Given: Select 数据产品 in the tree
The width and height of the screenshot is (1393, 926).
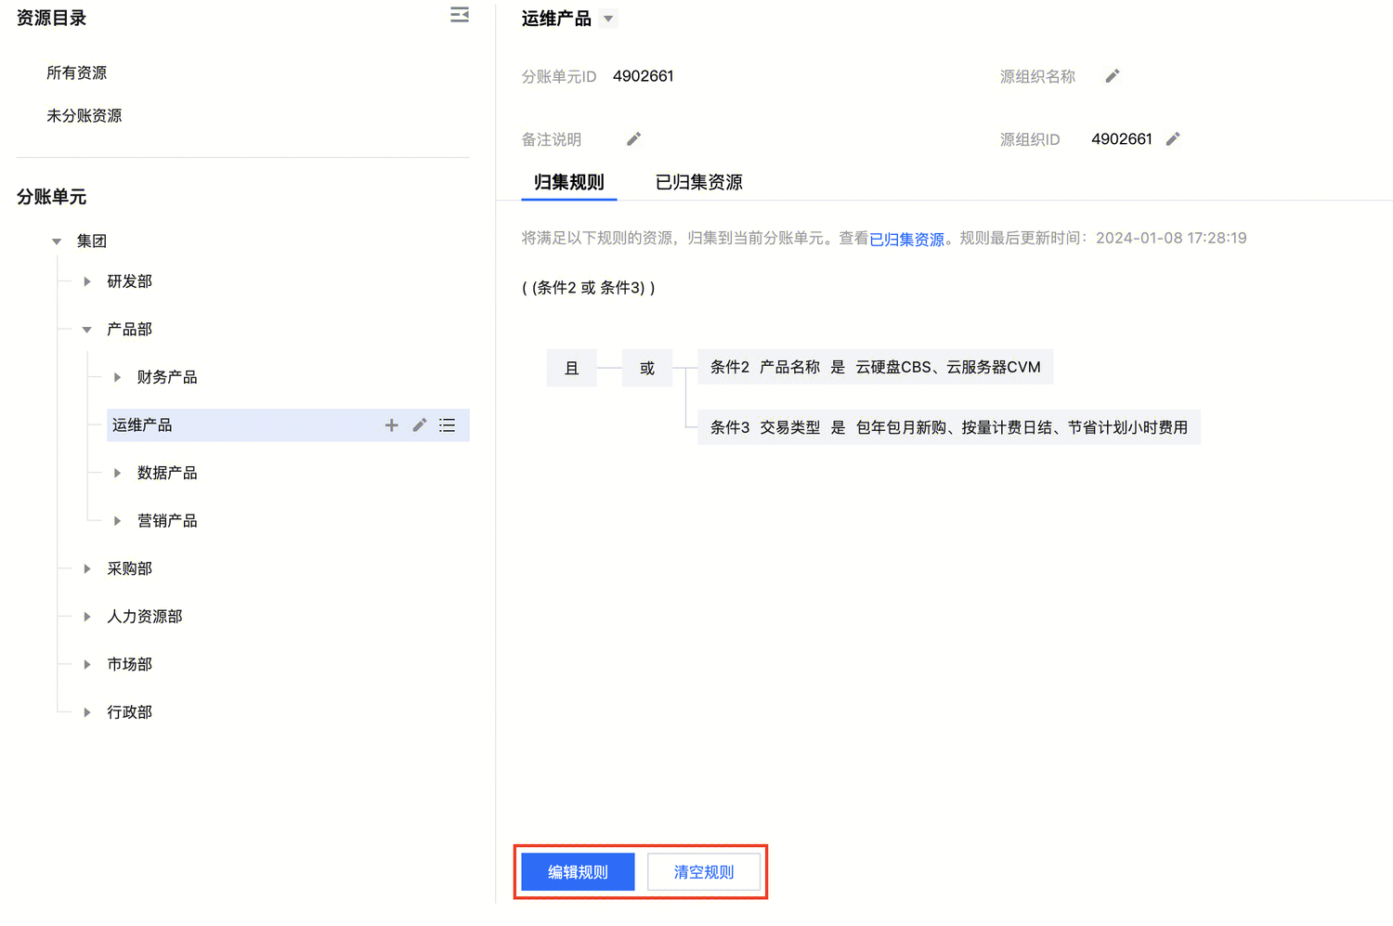Looking at the screenshot, I should click(x=167, y=473).
